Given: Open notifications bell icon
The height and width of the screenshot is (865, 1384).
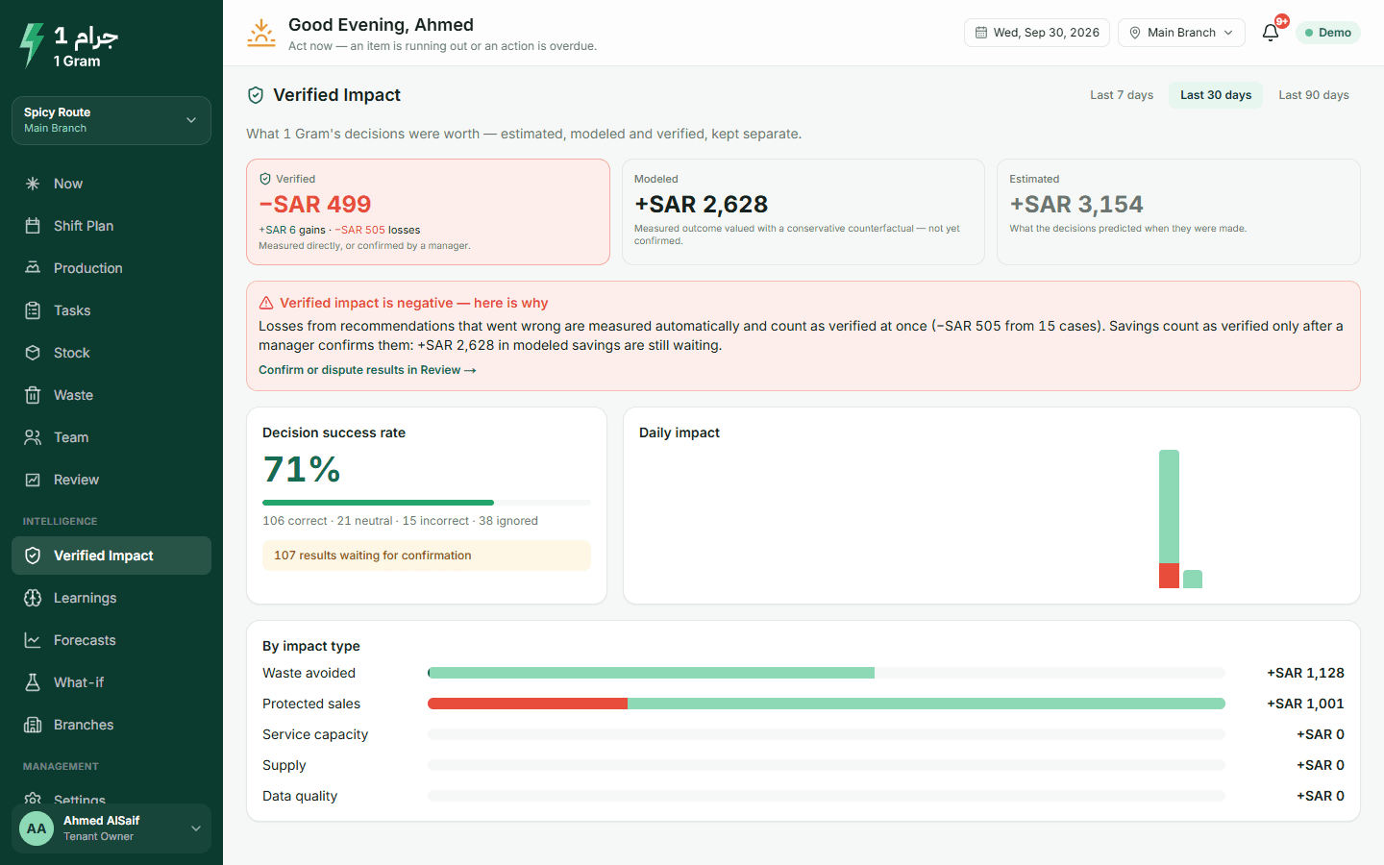Looking at the screenshot, I should (1271, 33).
